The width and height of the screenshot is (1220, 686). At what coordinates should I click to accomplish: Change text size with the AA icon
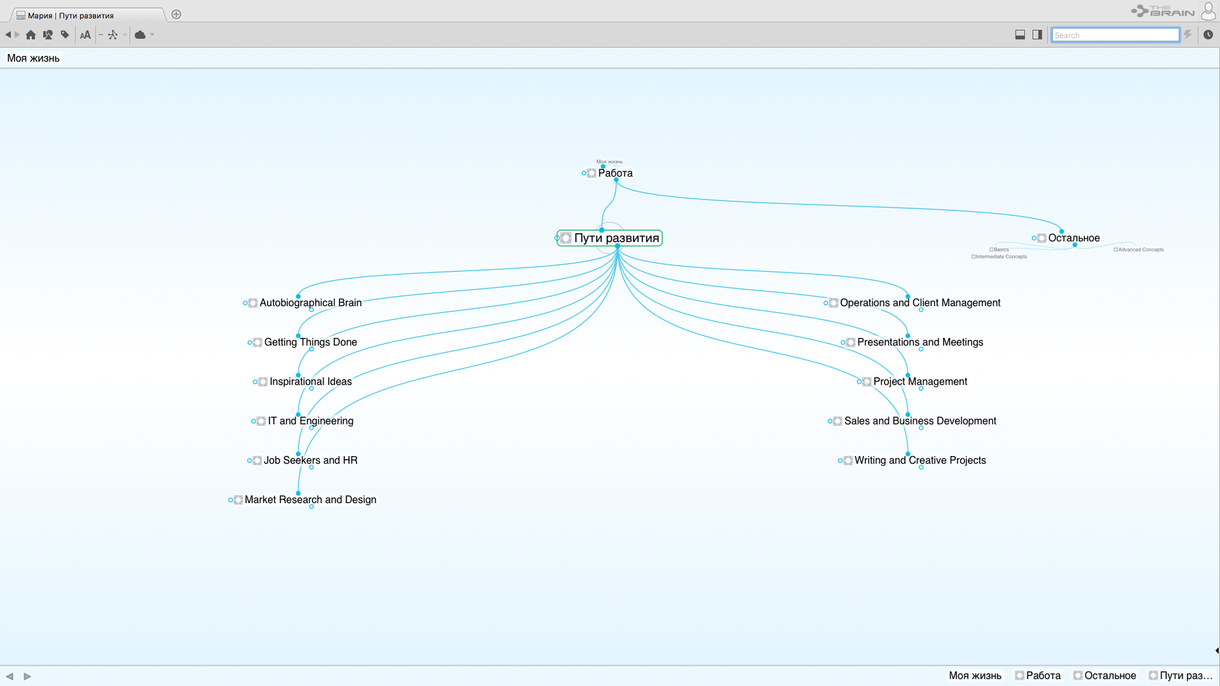(x=85, y=35)
